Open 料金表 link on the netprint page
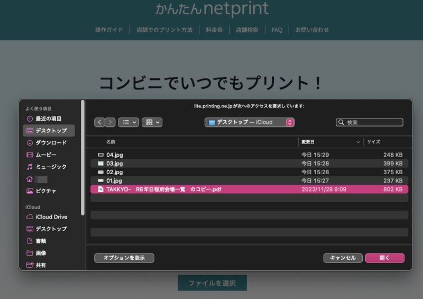The height and width of the screenshot is (299, 423). tap(214, 30)
